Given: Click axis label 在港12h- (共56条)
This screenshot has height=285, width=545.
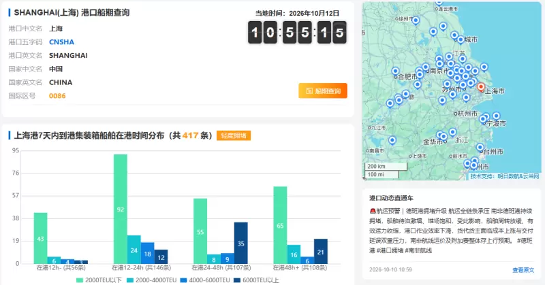Looking at the screenshot, I should click(x=61, y=267).
